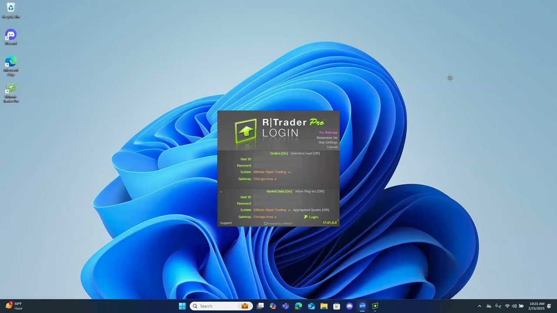The width and height of the screenshot is (557, 313).
Task: Toggle Allow Plug-ins [Off]
Action: coord(310,191)
